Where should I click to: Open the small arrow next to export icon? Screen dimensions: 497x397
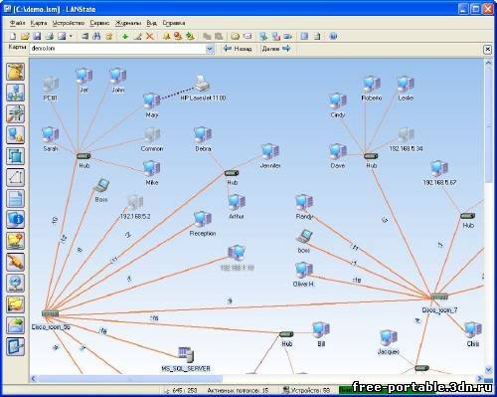click(x=71, y=36)
